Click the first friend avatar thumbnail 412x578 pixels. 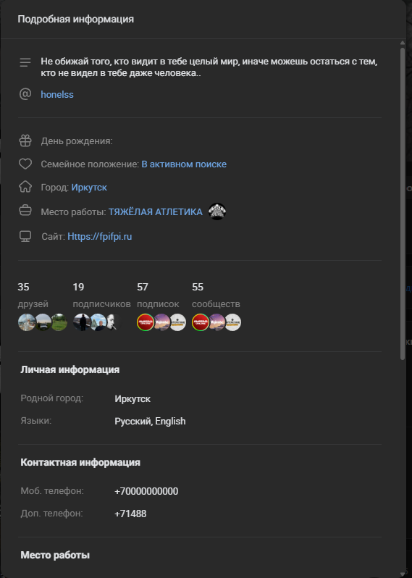coord(26,322)
